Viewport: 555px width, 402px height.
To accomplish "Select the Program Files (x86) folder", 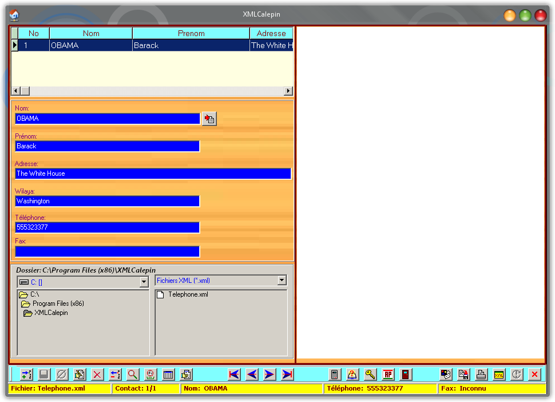I will (x=58, y=304).
